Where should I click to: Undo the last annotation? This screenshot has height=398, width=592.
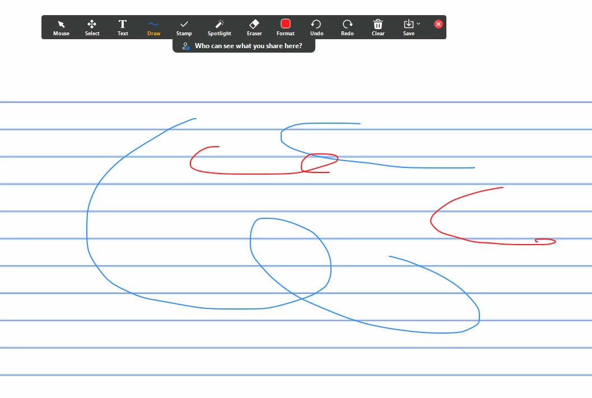pyautogui.click(x=316, y=27)
